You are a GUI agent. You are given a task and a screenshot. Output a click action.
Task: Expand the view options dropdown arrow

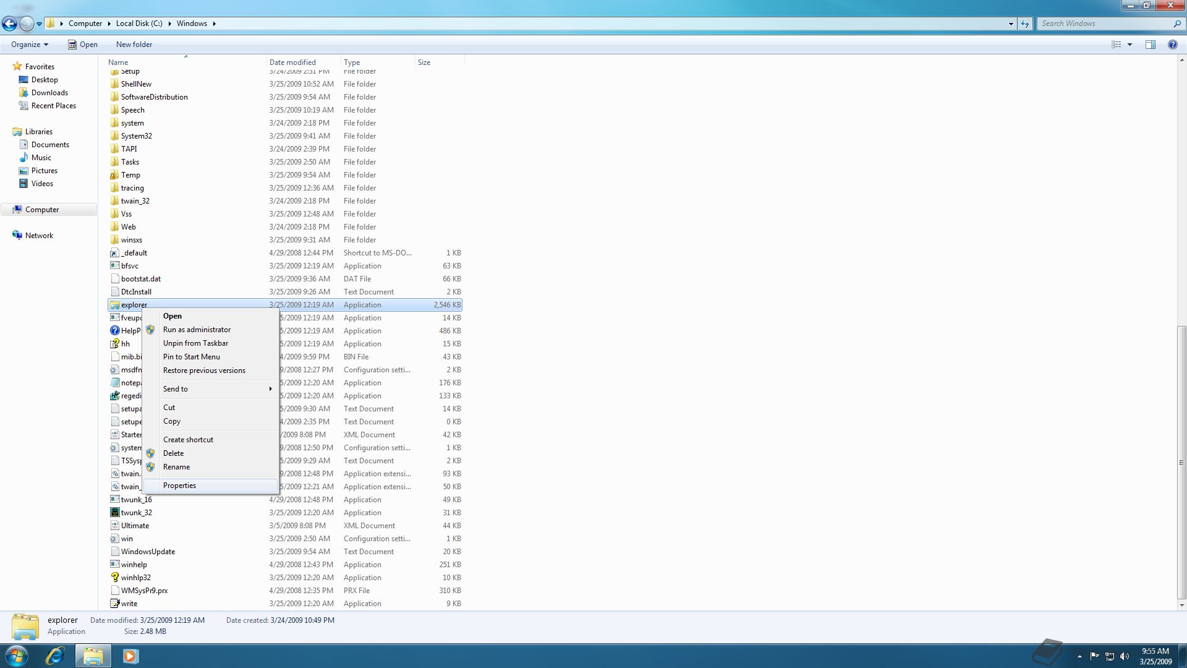point(1130,45)
